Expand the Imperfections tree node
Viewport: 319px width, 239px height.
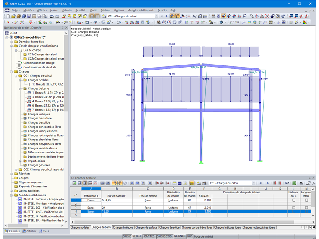[x=20, y=161]
